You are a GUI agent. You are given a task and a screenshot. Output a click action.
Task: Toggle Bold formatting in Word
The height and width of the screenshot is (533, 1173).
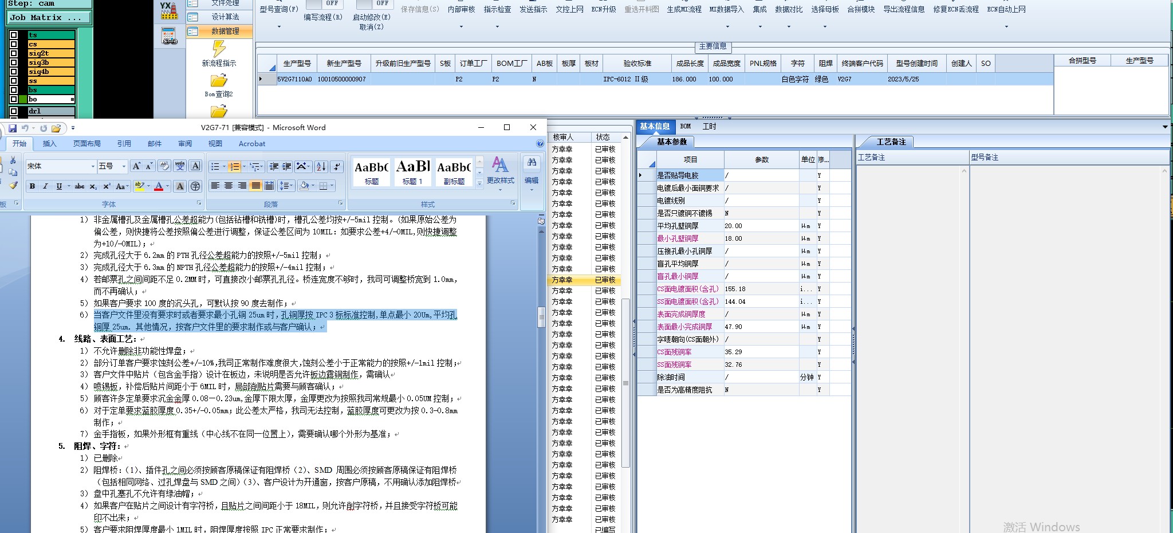tap(33, 186)
